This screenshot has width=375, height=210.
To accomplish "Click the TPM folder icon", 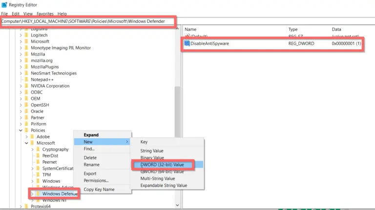I will coord(38,175).
